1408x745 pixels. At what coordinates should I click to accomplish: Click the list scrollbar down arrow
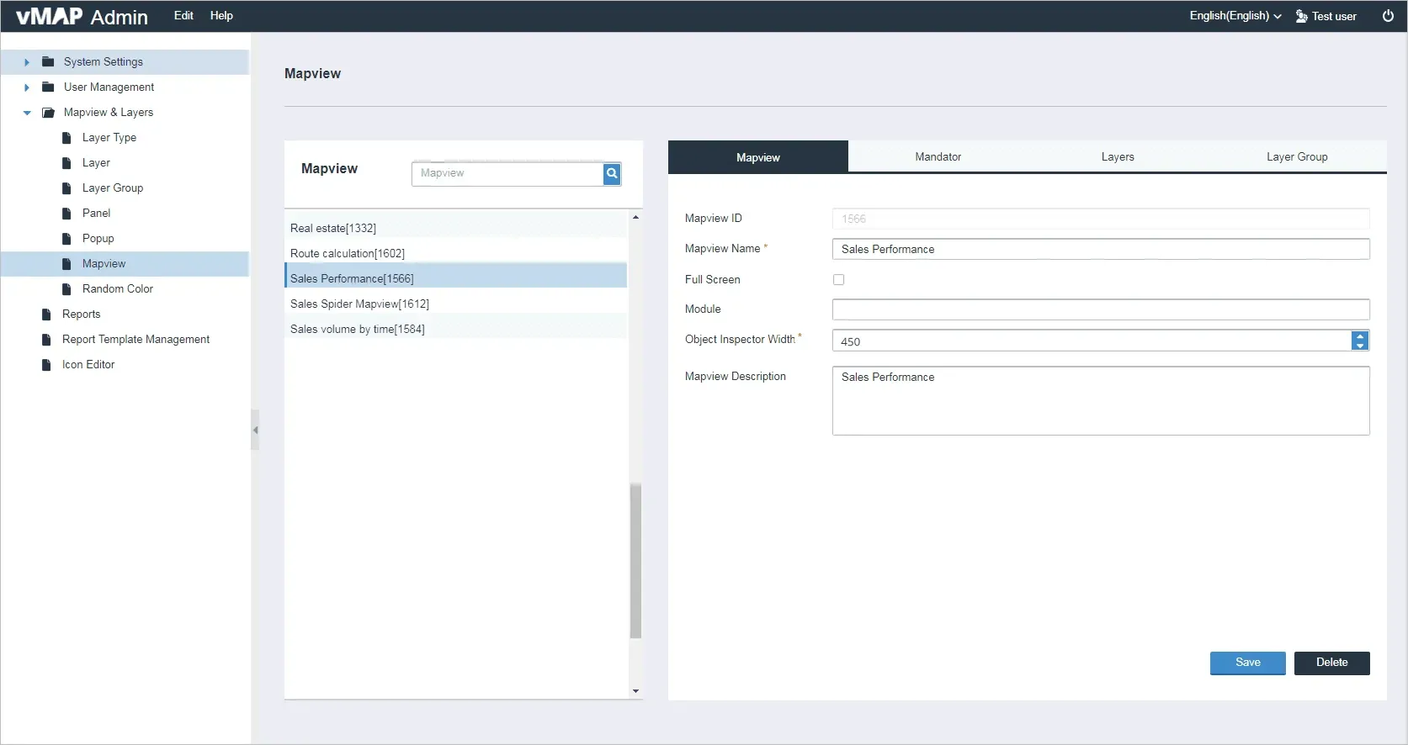[x=635, y=691]
